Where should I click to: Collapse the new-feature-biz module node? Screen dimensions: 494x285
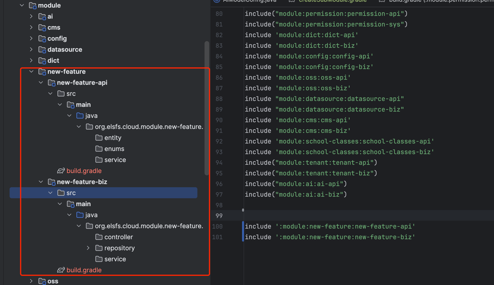point(41,182)
